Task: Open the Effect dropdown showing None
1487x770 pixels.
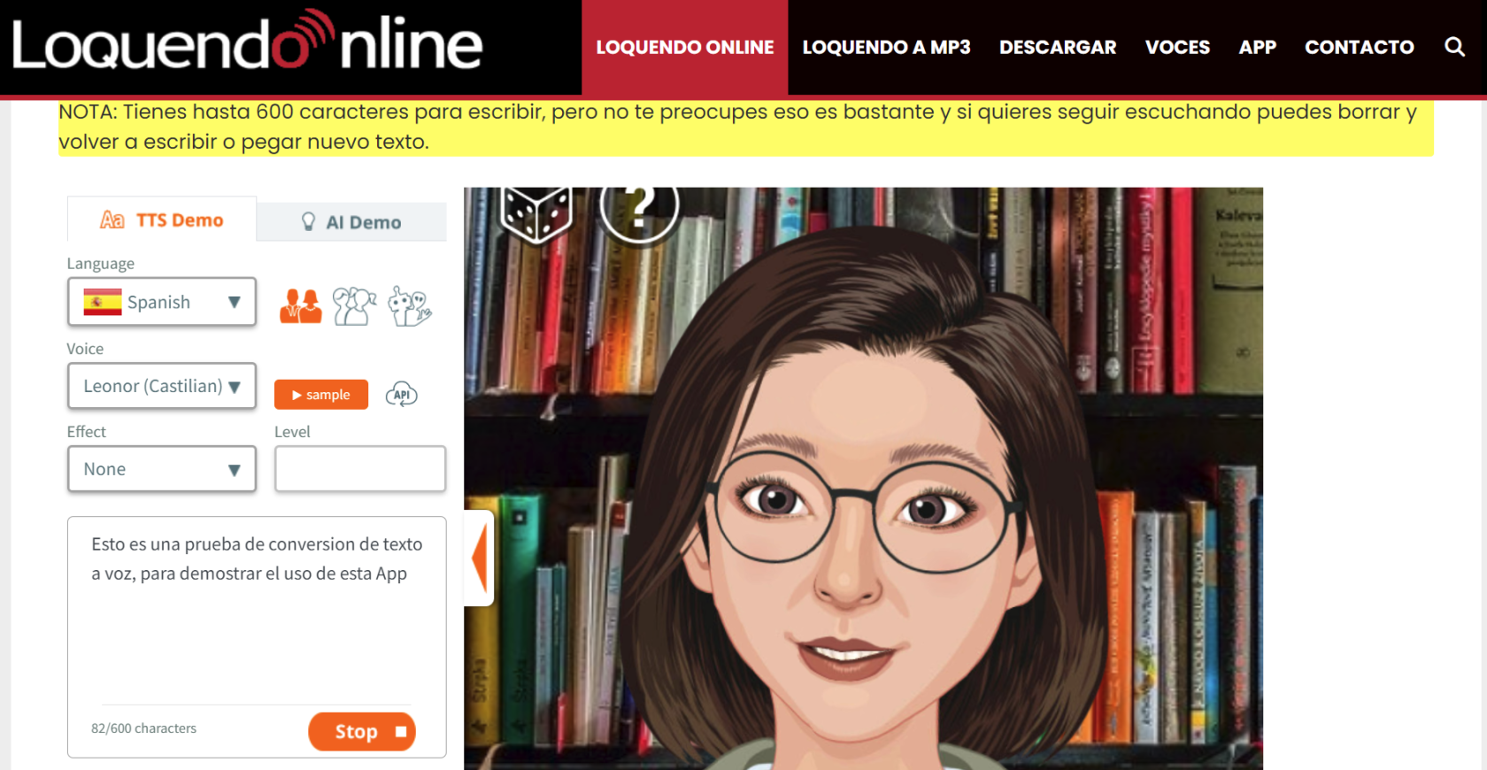Action: pyautogui.click(x=162, y=469)
